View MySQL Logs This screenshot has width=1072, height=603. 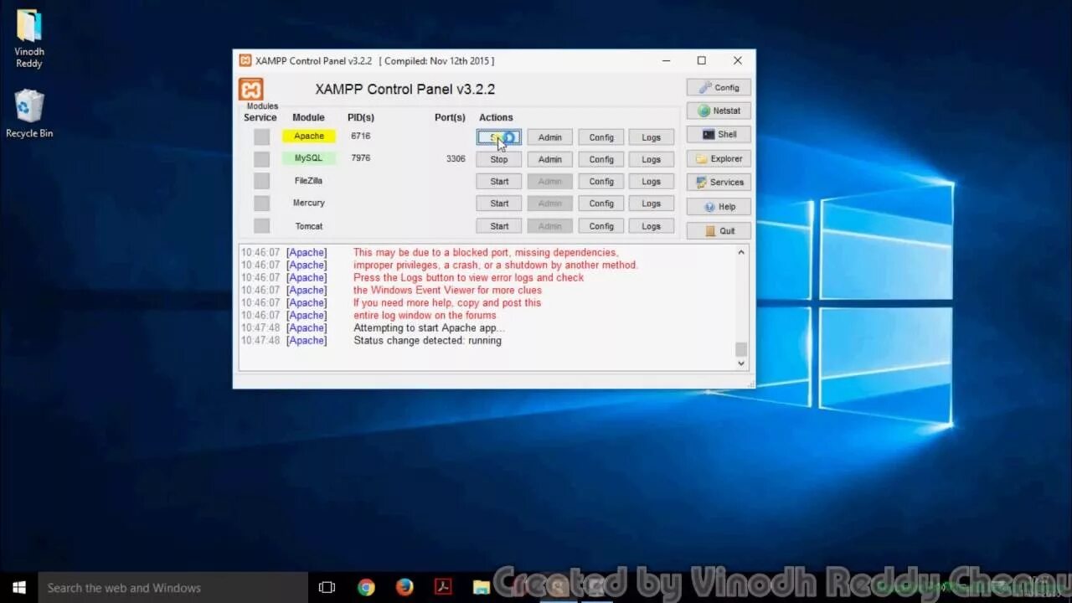(x=652, y=159)
